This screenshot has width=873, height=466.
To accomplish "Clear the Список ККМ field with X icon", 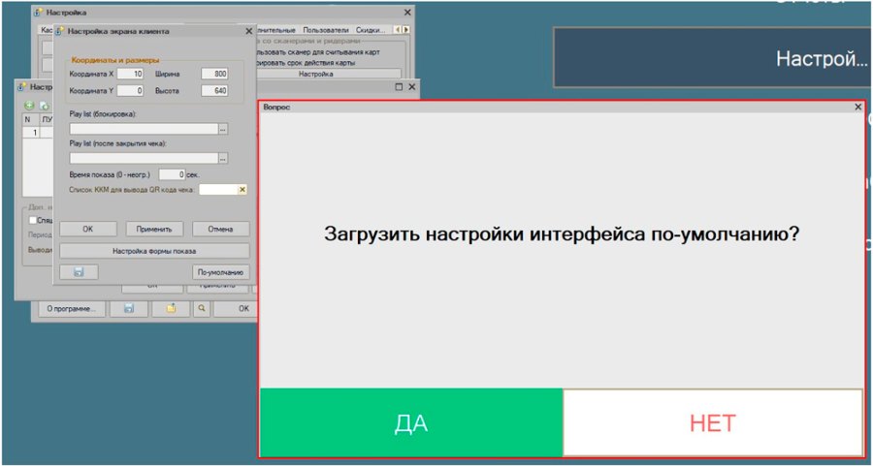I will tap(242, 190).
